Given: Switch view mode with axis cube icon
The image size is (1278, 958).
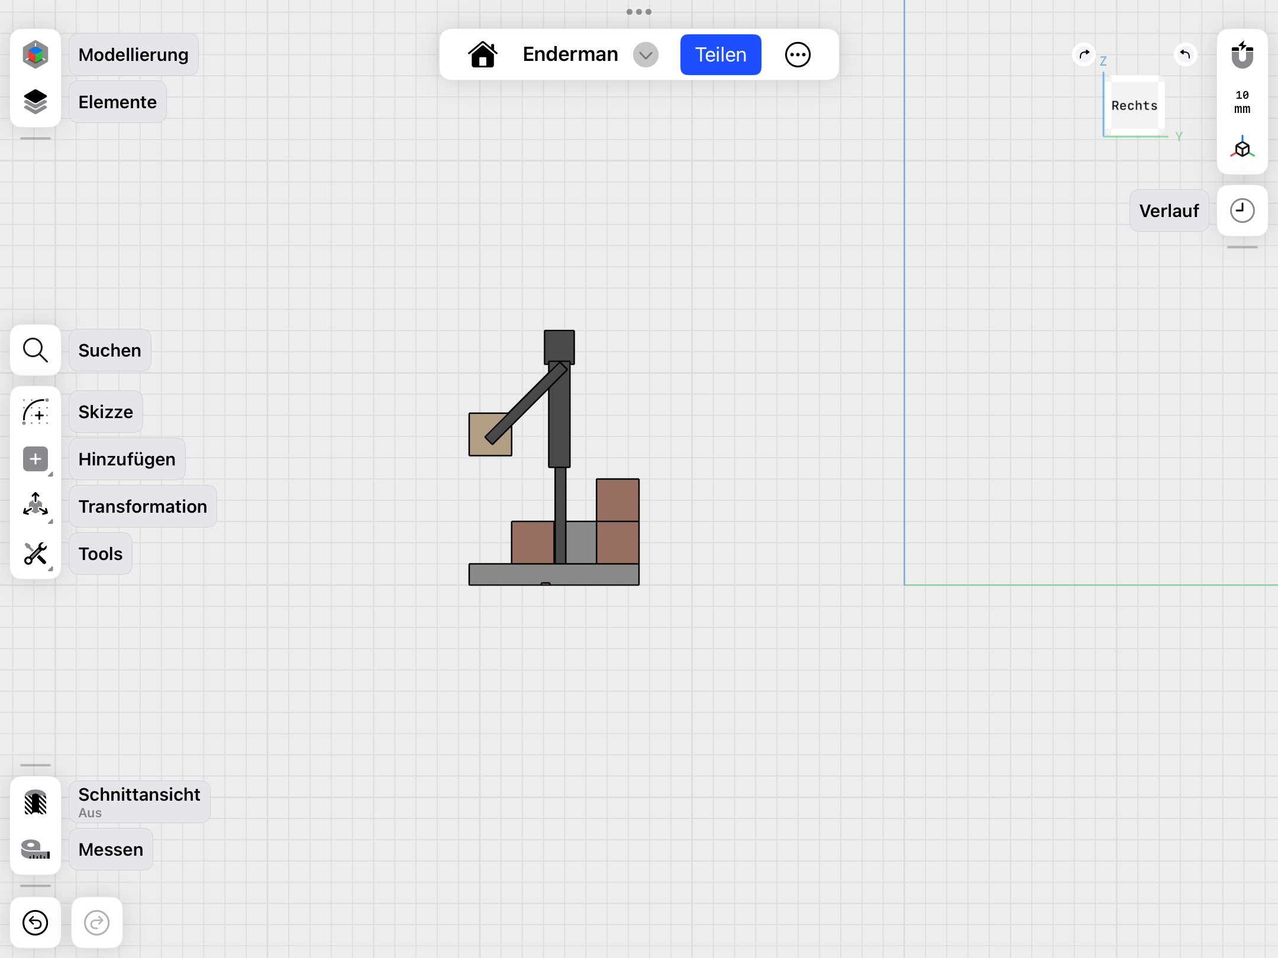Looking at the screenshot, I should 1242,148.
